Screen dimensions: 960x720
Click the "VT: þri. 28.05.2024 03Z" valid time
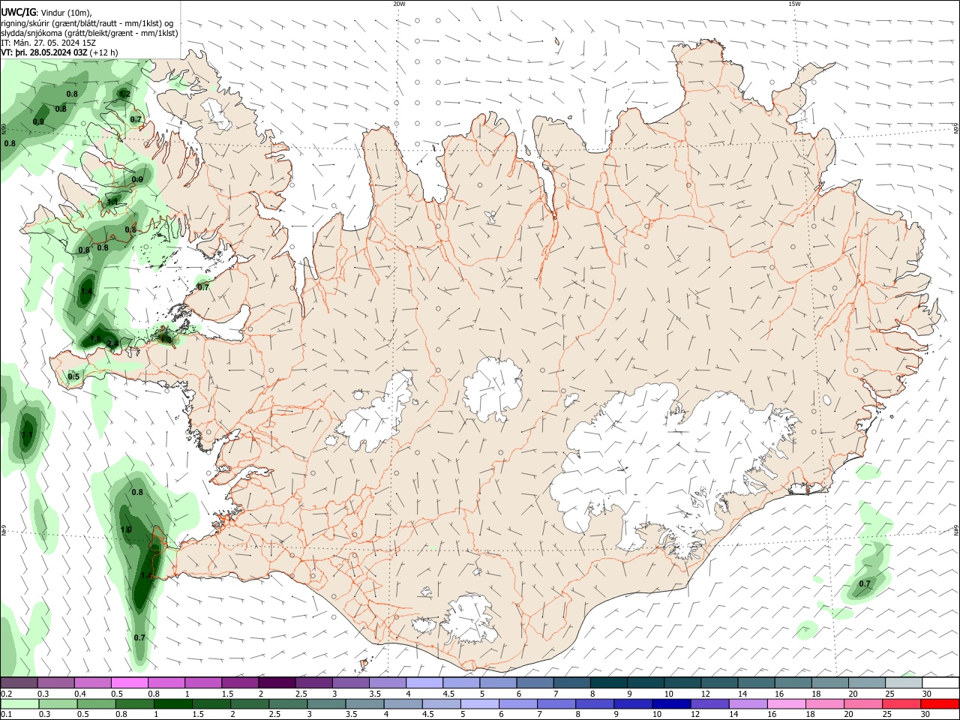point(44,53)
